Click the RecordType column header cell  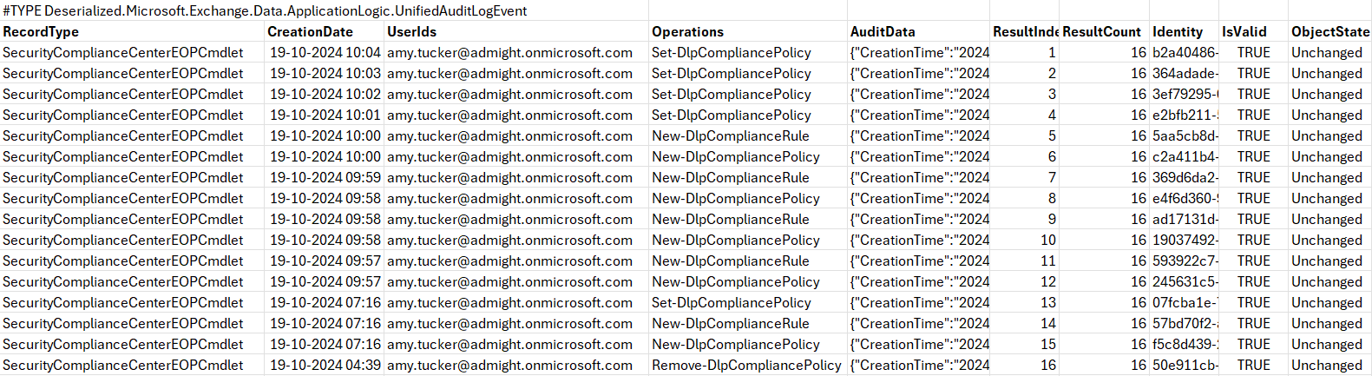pos(133,32)
